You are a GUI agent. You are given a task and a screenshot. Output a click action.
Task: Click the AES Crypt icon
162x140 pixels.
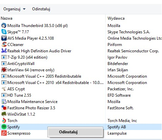click(4, 89)
